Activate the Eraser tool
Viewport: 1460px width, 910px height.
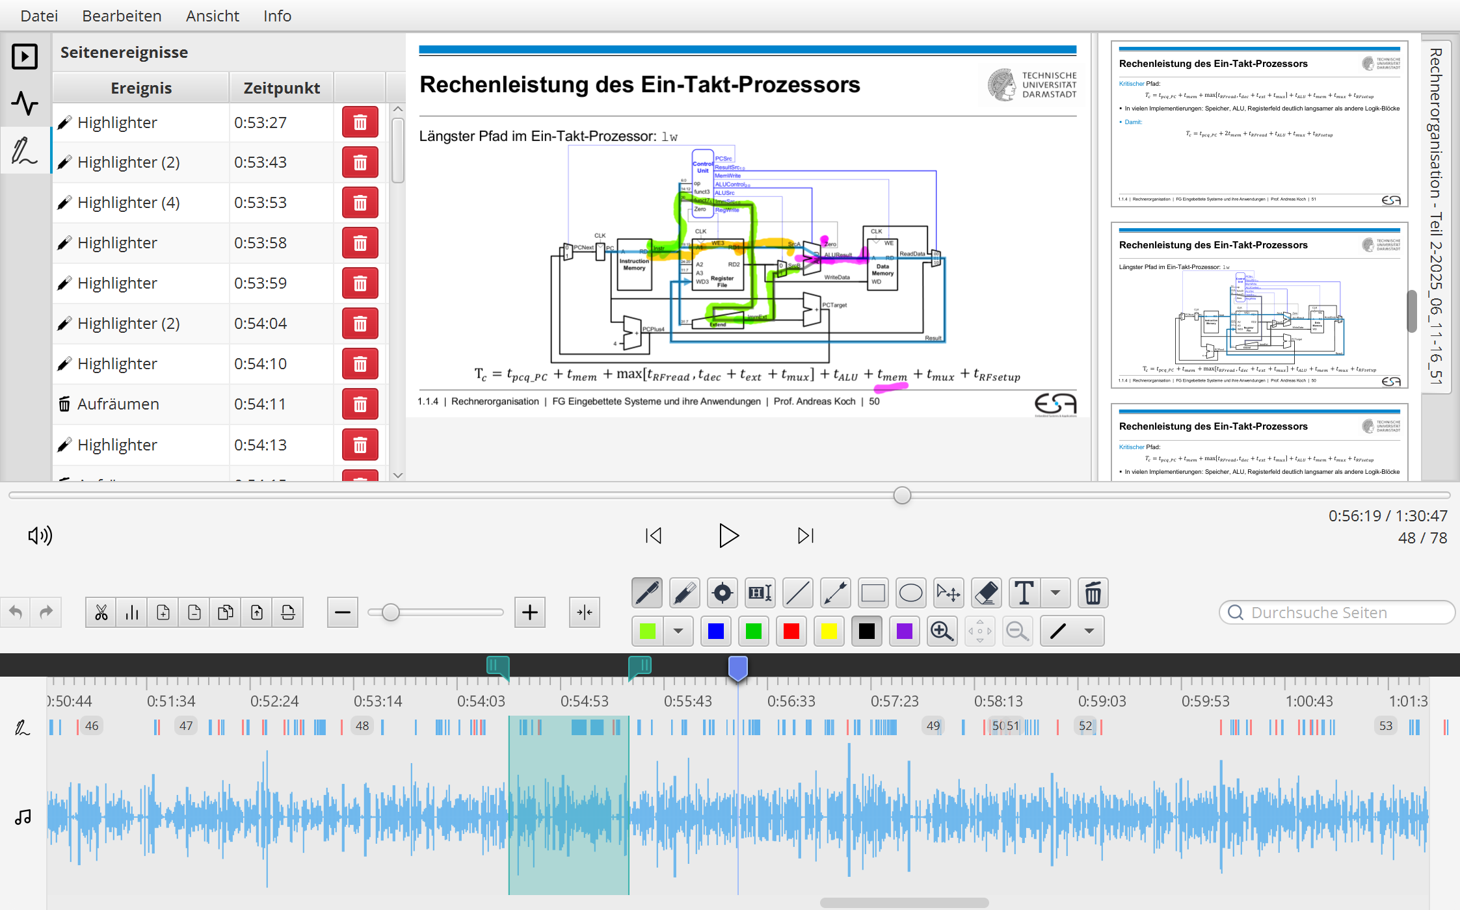pyautogui.click(x=986, y=593)
